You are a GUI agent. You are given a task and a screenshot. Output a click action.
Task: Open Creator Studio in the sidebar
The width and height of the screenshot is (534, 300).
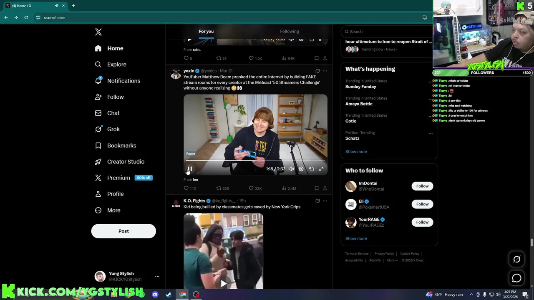point(120,162)
